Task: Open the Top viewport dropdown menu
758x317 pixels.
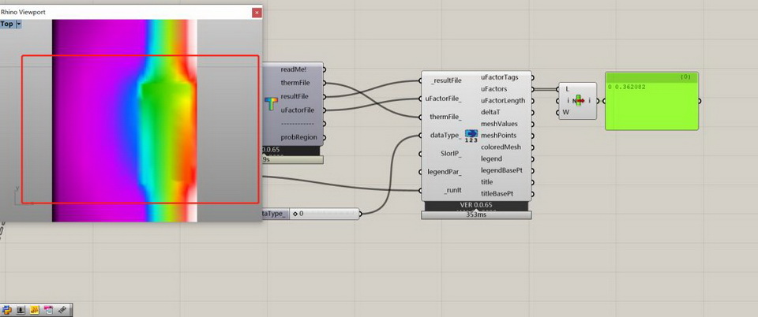Action: [x=18, y=24]
